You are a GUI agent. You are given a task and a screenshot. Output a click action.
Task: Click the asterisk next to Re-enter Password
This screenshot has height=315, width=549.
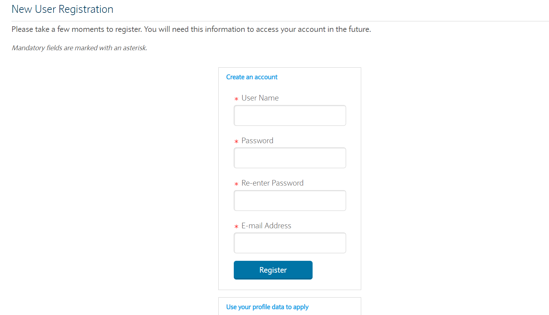click(x=236, y=184)
